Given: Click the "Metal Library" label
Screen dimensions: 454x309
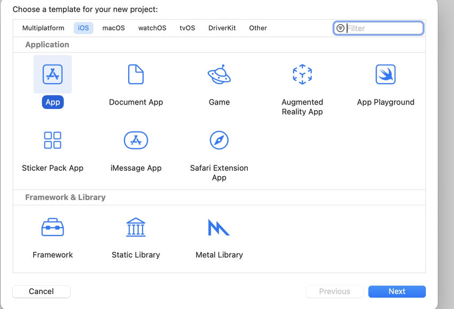Looking at the screenshot, I should point(219,255).
